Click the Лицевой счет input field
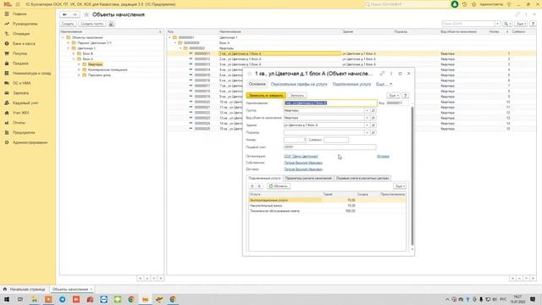The image size is (542, 305). pos(329,147)
